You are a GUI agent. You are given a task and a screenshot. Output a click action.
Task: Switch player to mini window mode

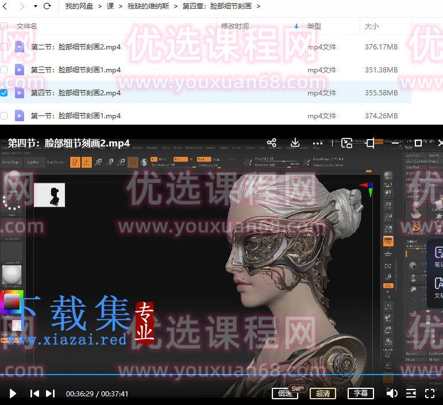click(346, 143)
